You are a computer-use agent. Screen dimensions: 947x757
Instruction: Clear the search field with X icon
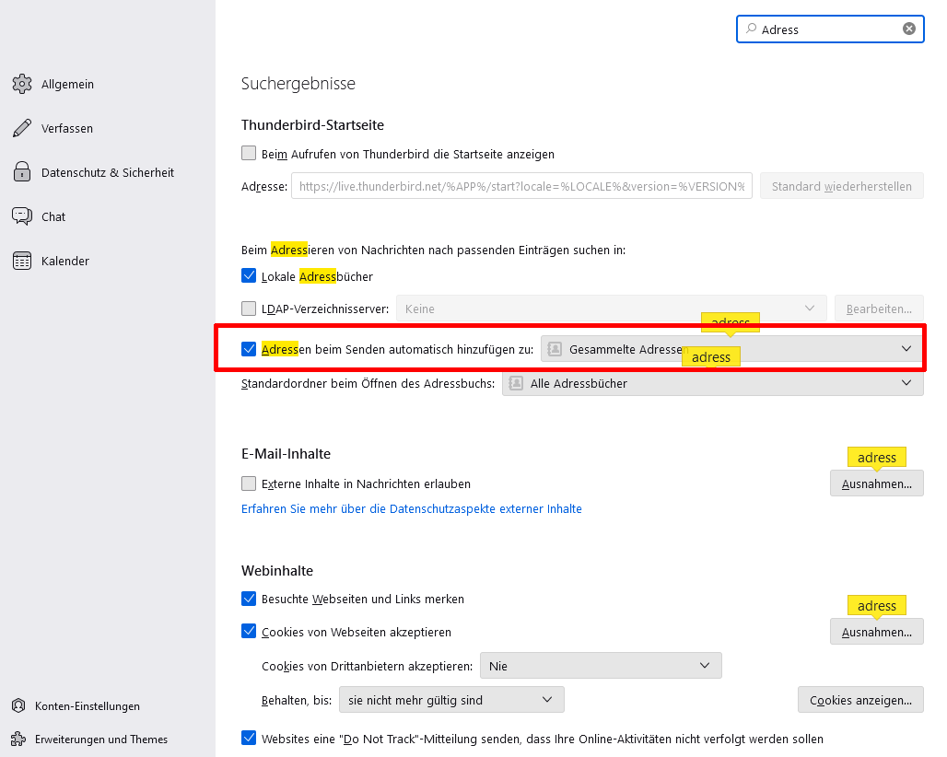909,29
